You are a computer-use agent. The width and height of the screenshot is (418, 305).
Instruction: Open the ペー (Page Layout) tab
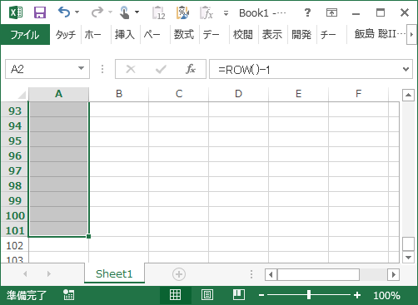click(152, 35)
